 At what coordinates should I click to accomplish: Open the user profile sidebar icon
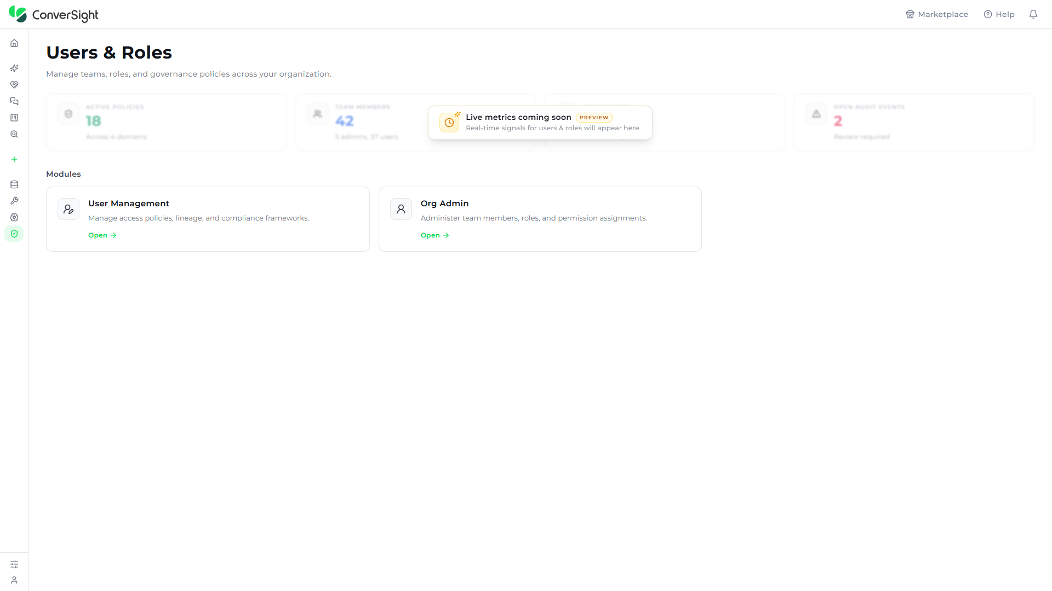point(14,580)
